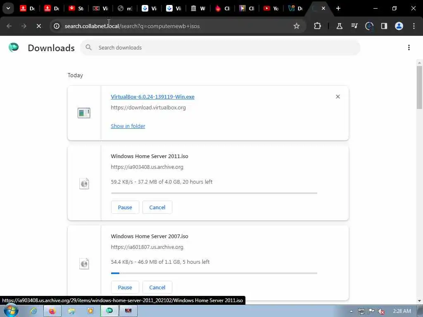Open the muted volume tray icon

click(x=381, y=311)
